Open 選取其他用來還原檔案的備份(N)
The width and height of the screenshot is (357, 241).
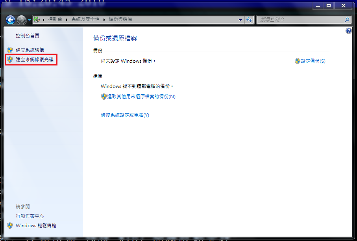point(141,97)
